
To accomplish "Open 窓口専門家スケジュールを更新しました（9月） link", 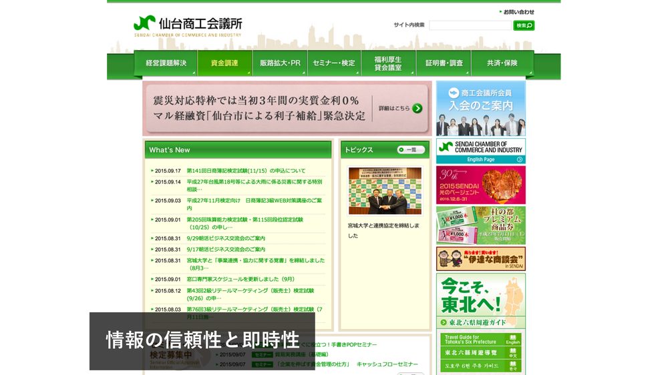I will pos(240,279).
